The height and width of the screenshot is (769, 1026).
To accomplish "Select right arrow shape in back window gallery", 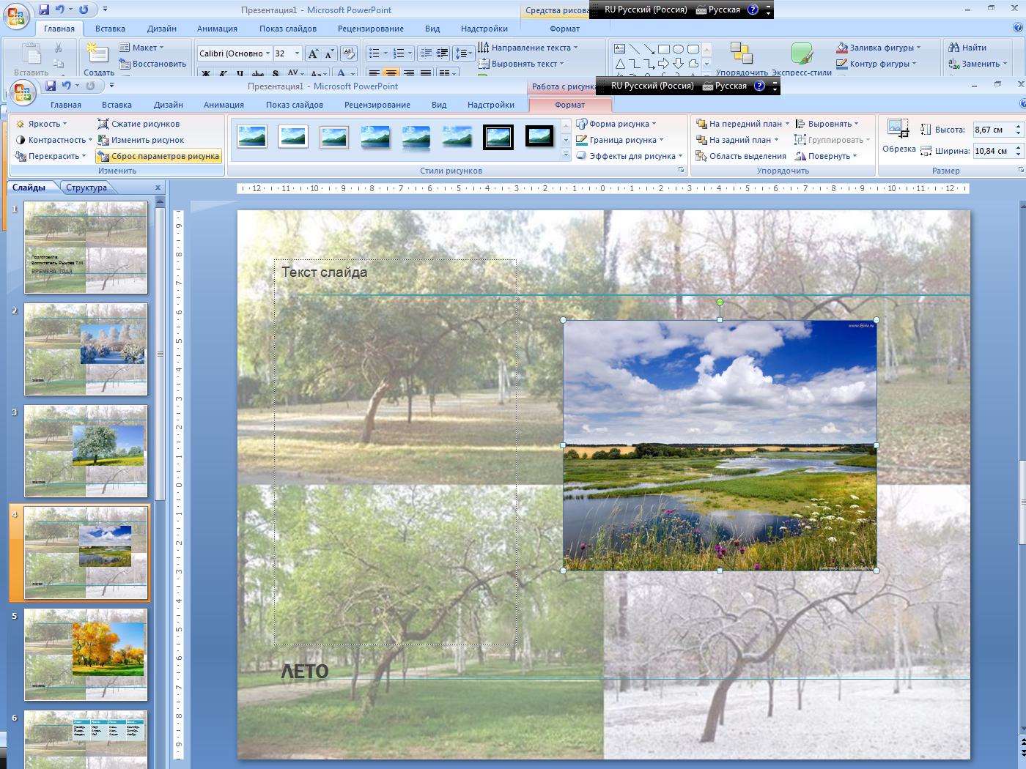I will coord(663,64).
